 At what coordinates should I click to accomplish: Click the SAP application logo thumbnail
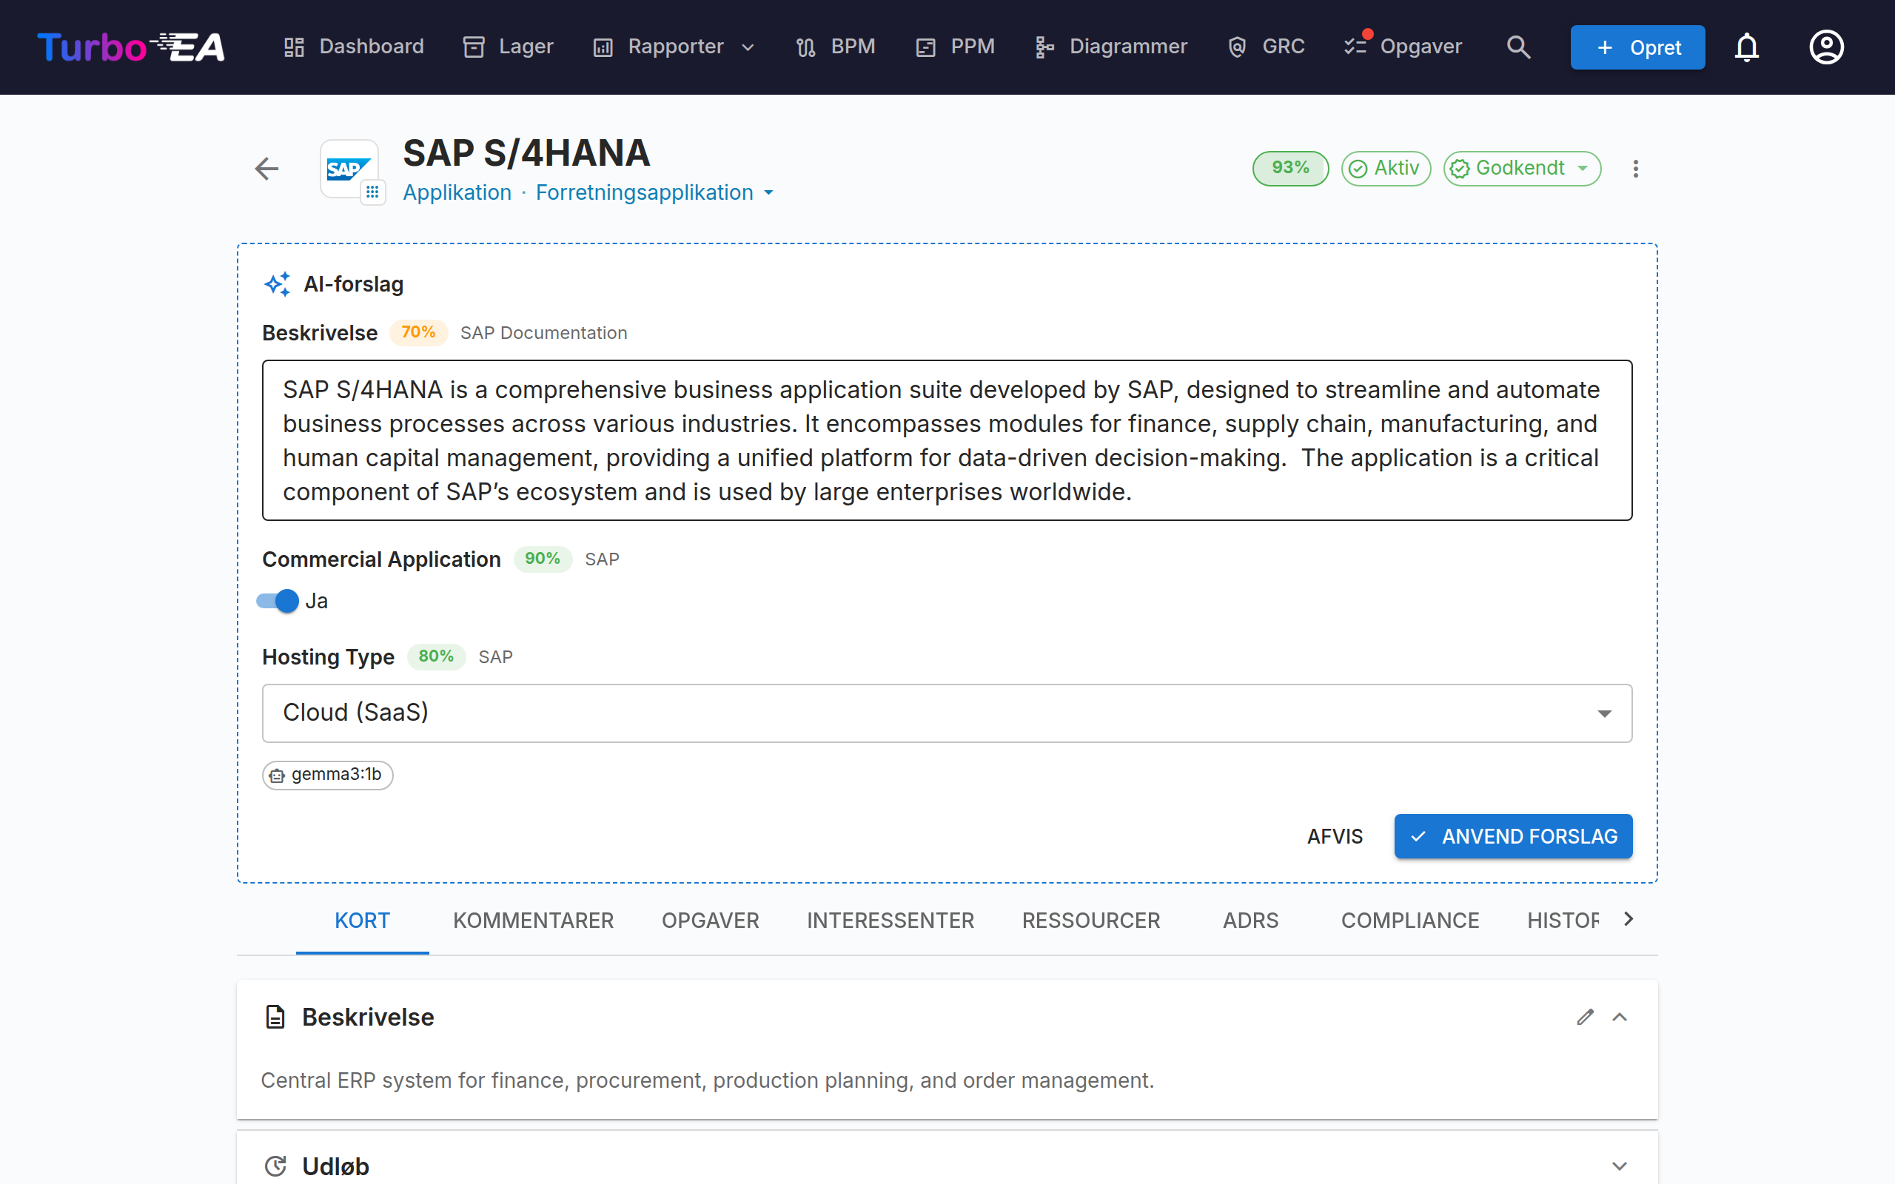point(349,169)
